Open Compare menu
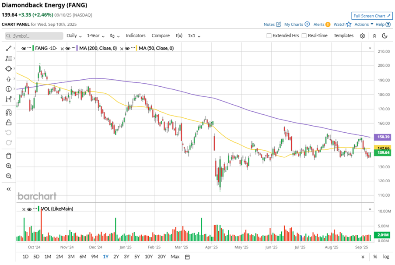This screenshot has height=265, width=395. [161, 35]
